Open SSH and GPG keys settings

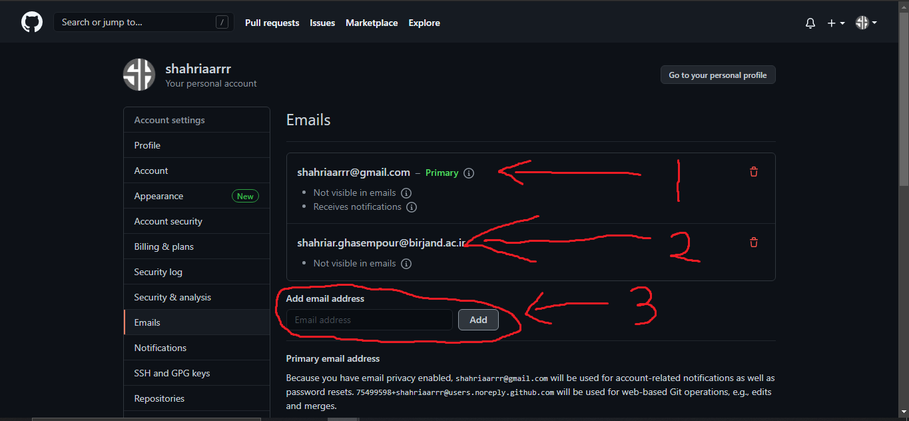point(172,373)
